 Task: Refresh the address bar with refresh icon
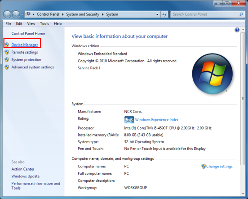(x=164, y=14)
